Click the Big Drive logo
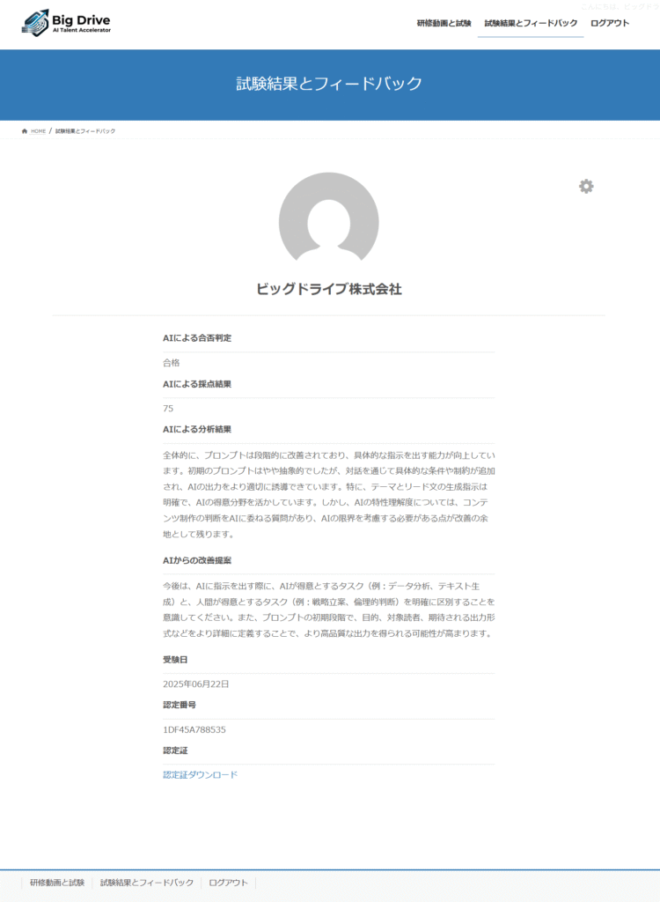Image resolution: width=660 pixels, height=902 pixels. (x=66, y=23)
